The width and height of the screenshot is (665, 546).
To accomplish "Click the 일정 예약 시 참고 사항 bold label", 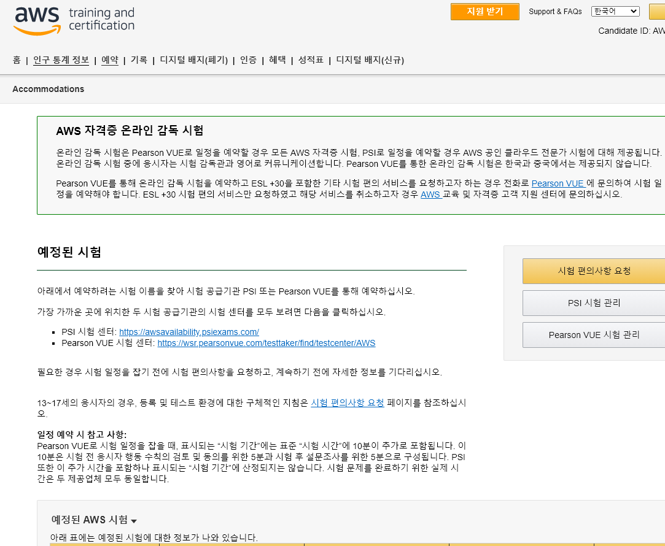I will point(82,434).
